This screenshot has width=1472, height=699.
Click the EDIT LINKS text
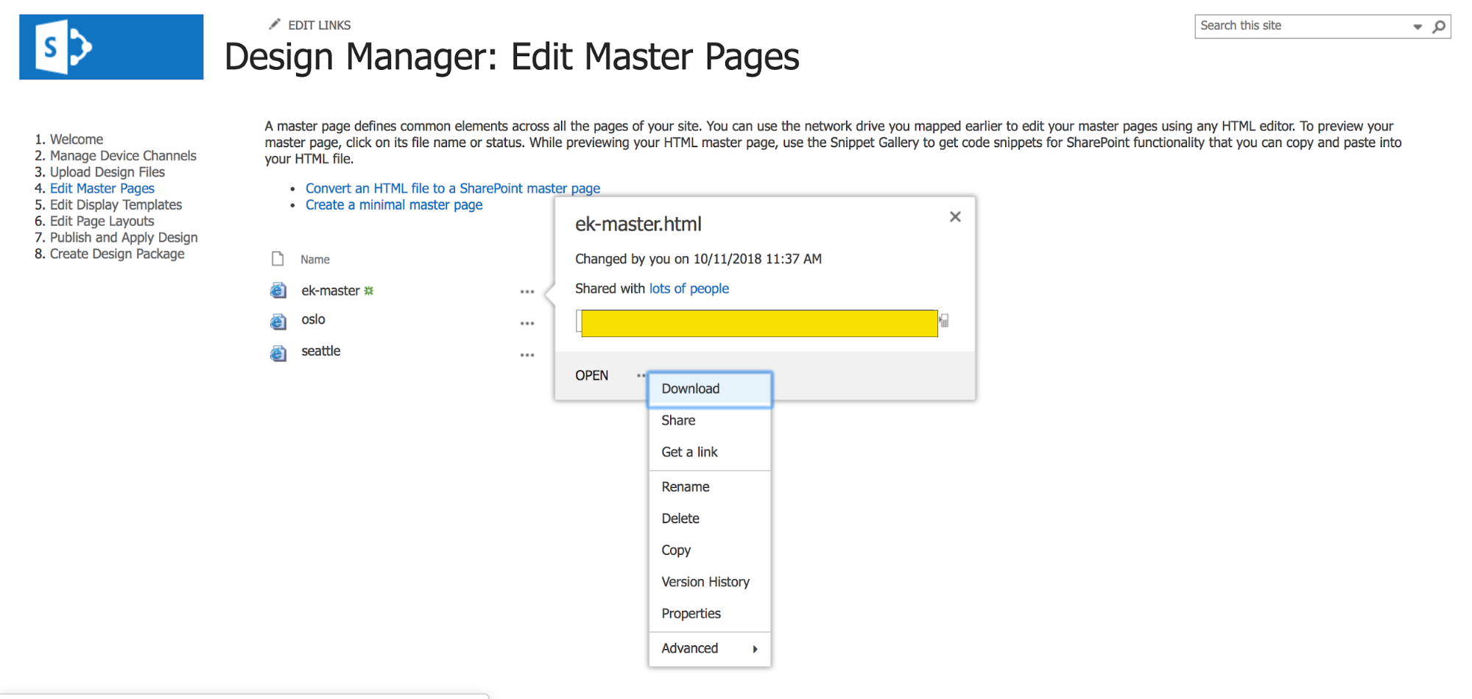319,25
